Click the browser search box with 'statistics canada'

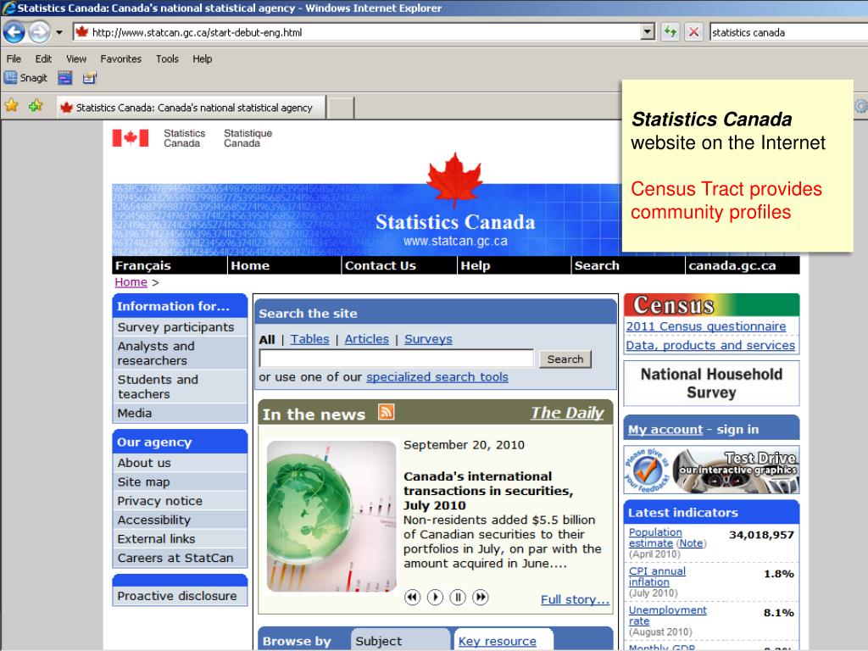(x=789, y=32)
